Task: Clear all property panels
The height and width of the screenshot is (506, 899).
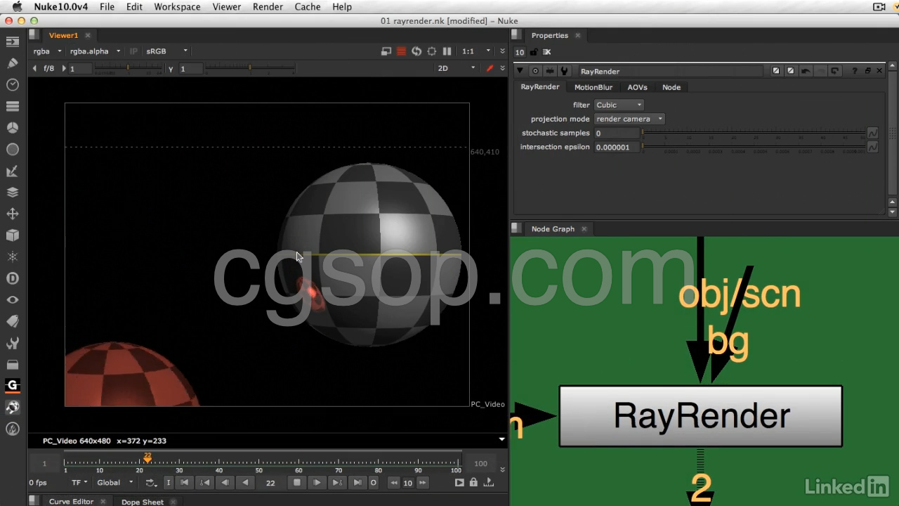Action: click(x=546, y=52)
